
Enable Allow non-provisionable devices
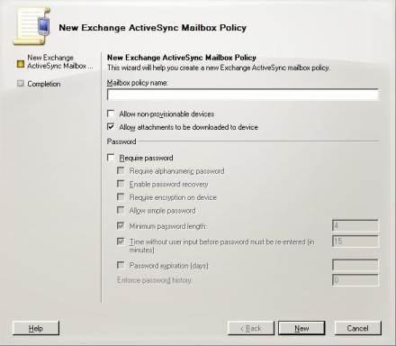(111, 114)
